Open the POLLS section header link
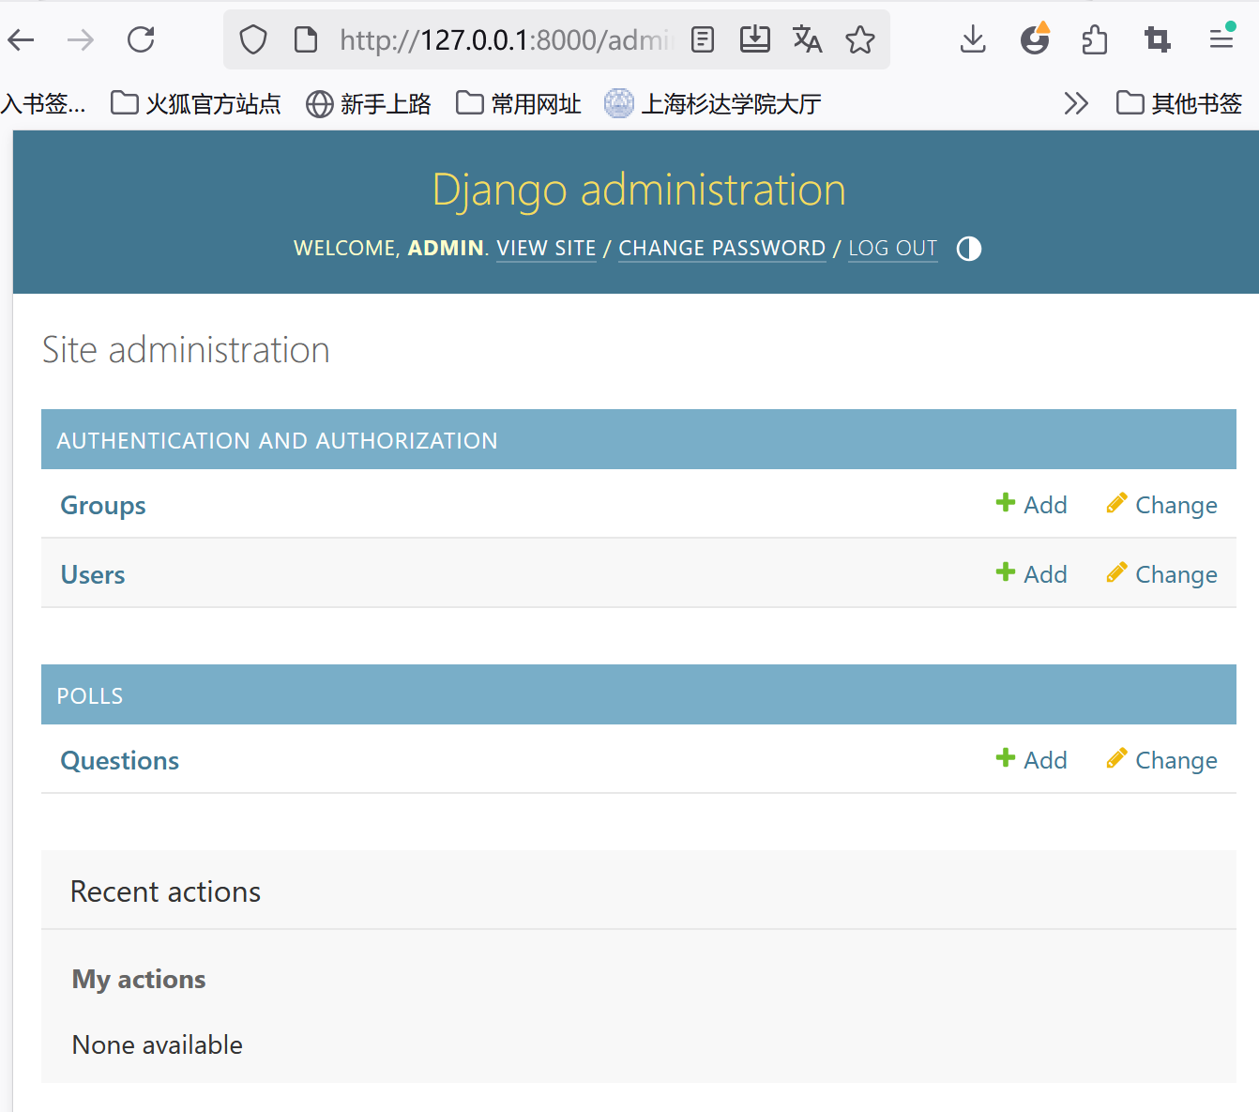1259x1112 pixels. (x=90, y=695)
